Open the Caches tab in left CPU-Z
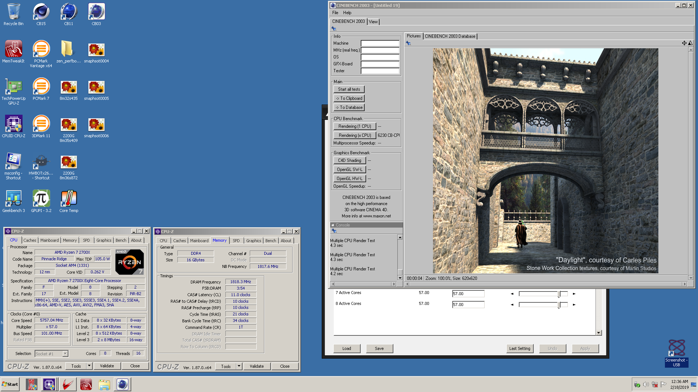This screenshot has height=392, width=698. [30, 240]
